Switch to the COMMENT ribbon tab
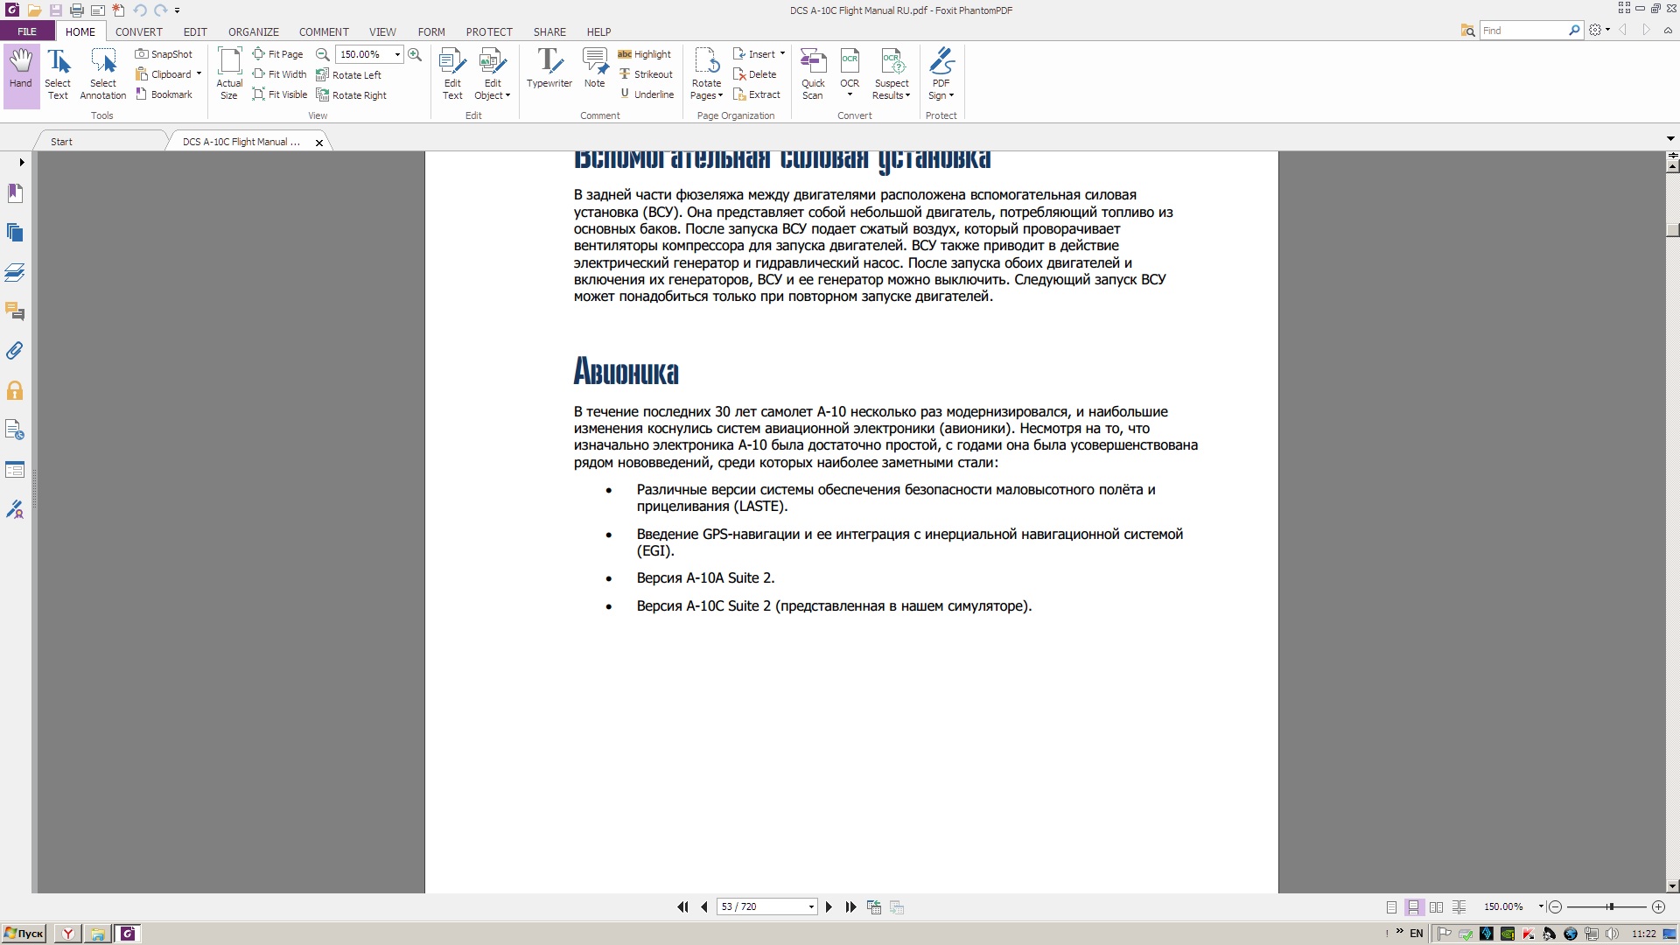 [324, 31]
